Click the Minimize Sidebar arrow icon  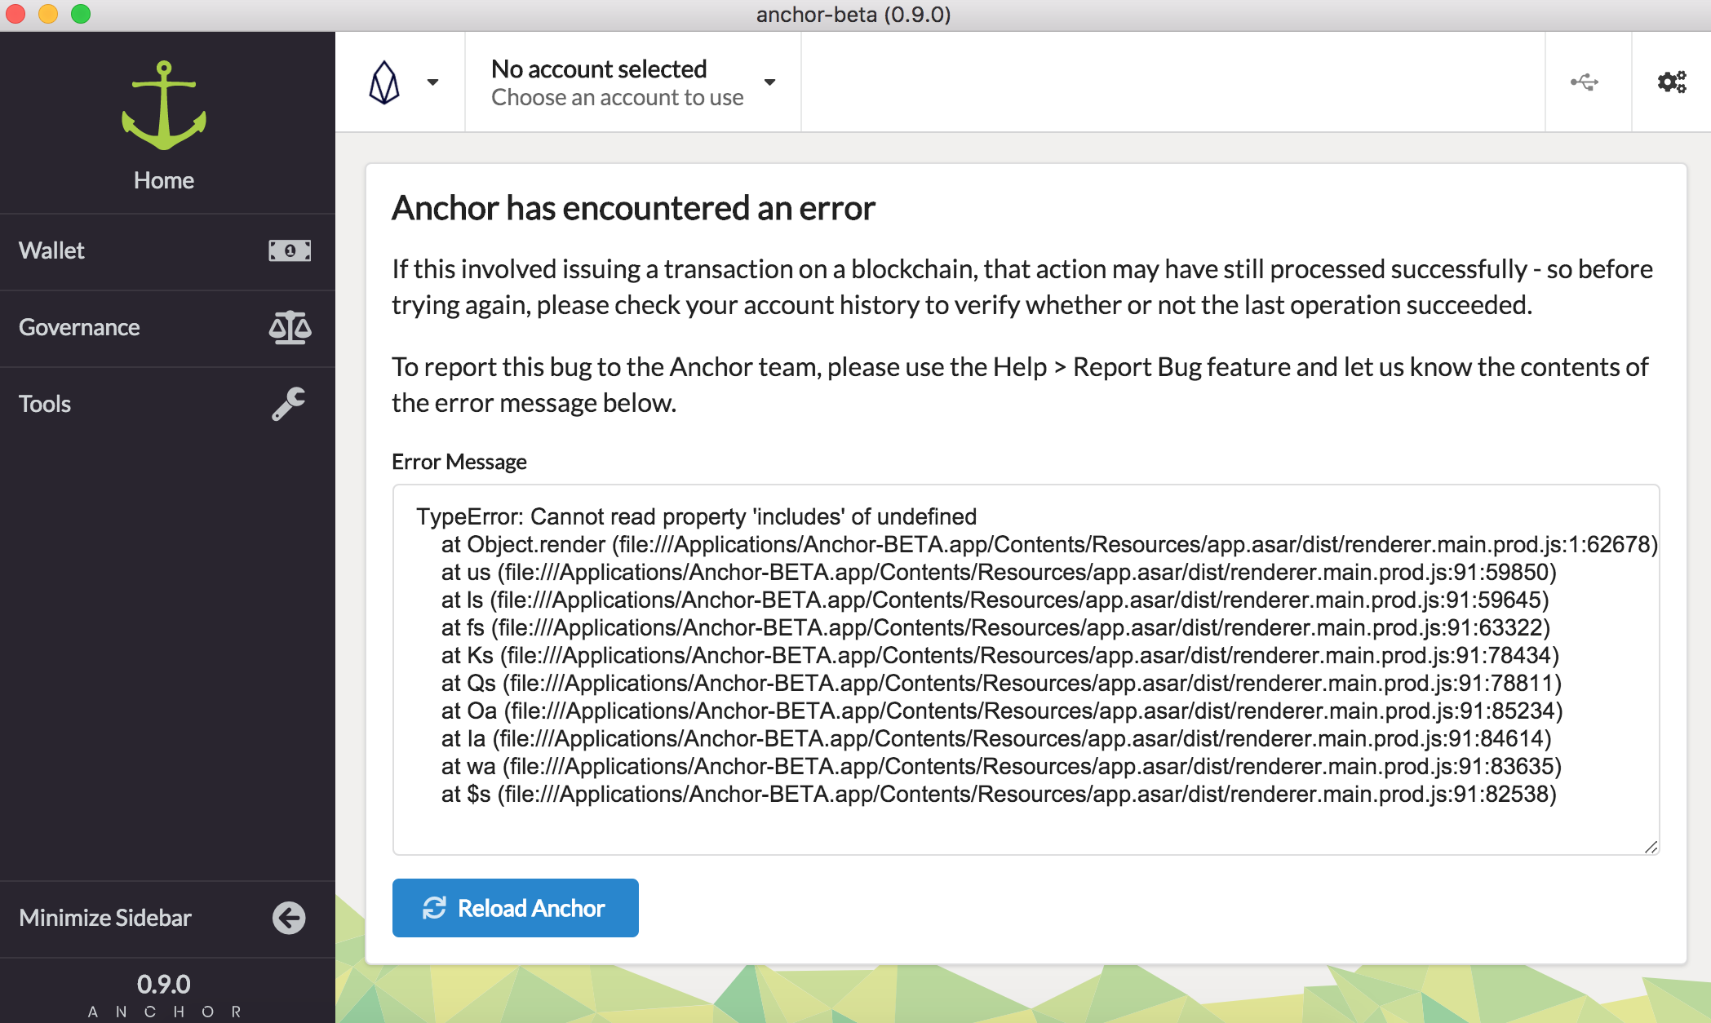click(x=288, y=918)
